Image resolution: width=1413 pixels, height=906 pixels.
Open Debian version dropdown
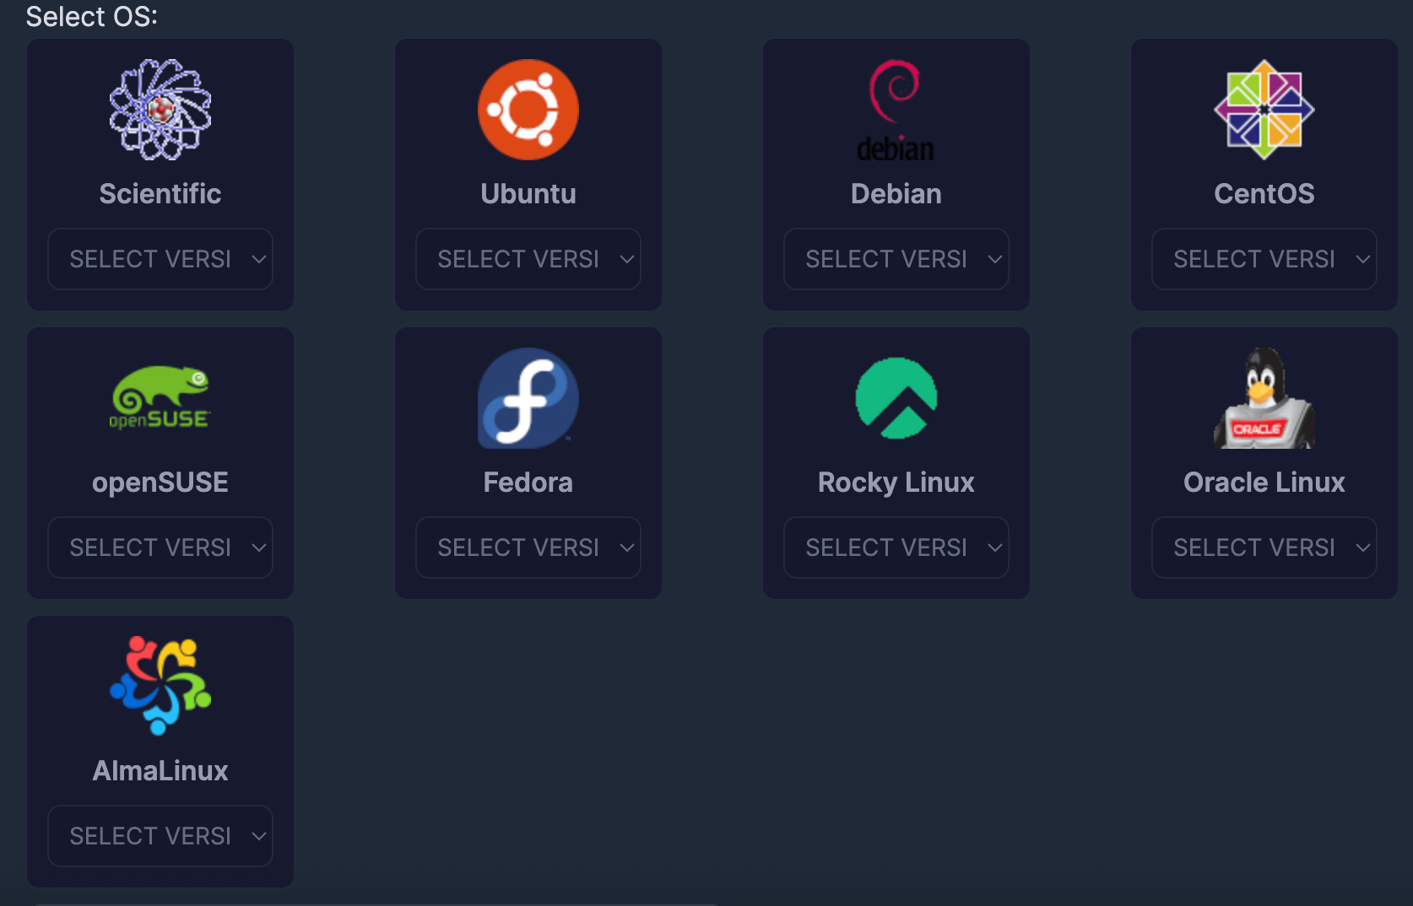click(896, 259)
